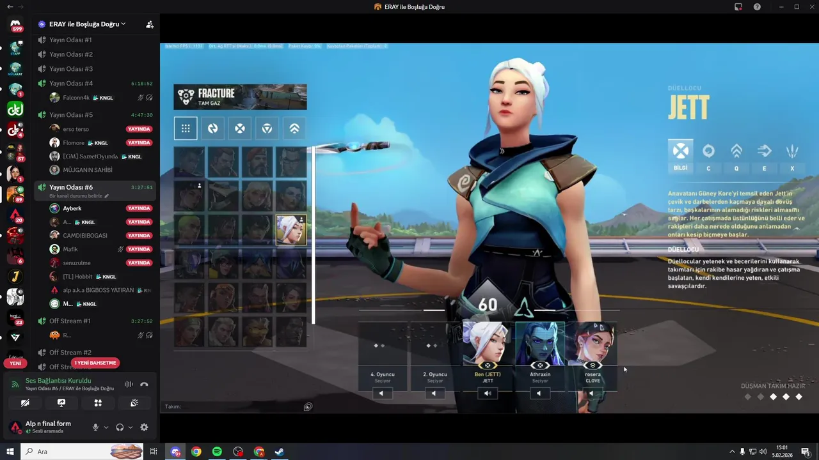
Task: View Jett's C ability
Action: point(708,157)
